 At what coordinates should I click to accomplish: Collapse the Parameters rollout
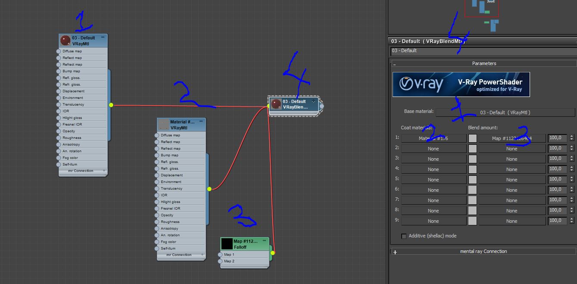(394, 64)
